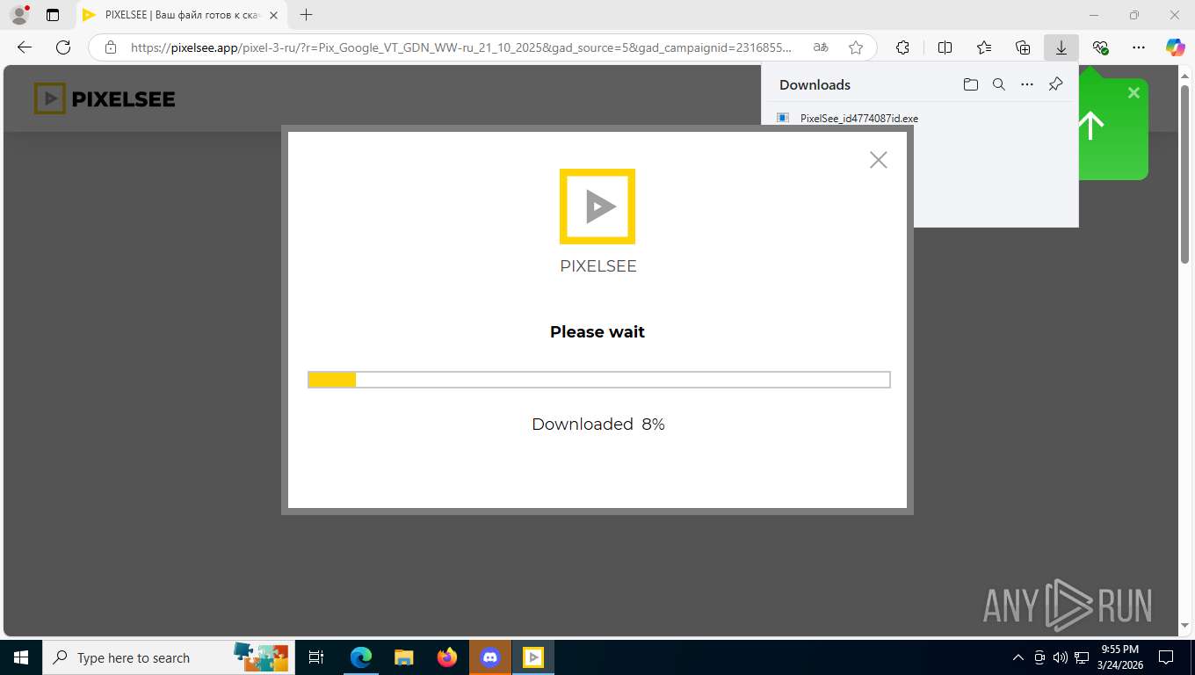
Task: Open PixelSee app on taskbar
Action: [x=533, y=657]
